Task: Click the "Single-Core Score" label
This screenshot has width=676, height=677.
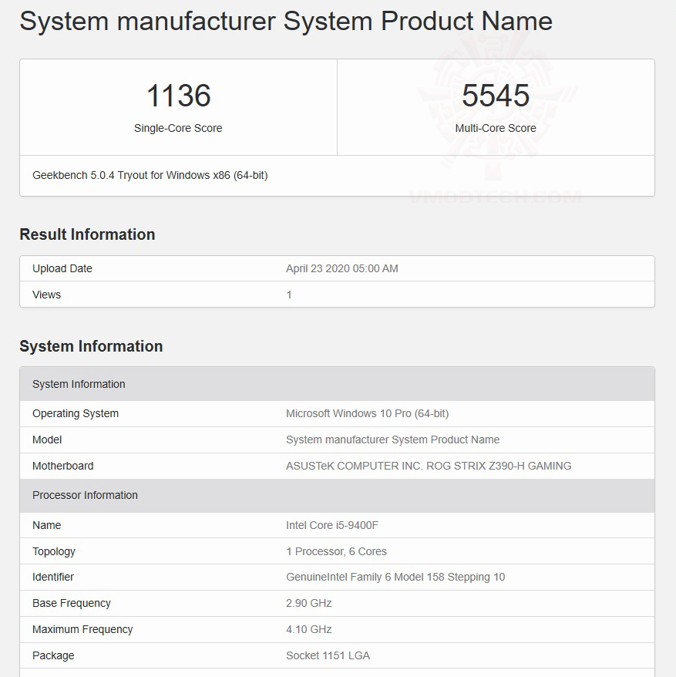Action: click(178, 128)
